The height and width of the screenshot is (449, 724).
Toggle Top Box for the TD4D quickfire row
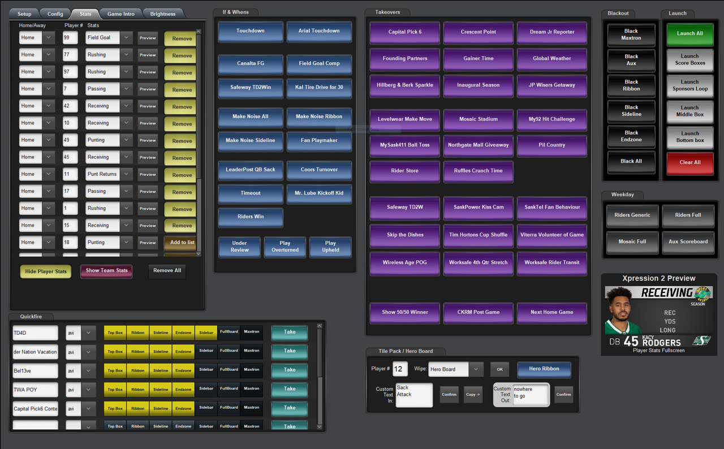click(115, 333)
